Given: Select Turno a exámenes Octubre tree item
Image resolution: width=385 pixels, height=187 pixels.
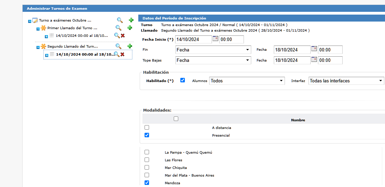Looking at the screenshot, I should (65, 21).
